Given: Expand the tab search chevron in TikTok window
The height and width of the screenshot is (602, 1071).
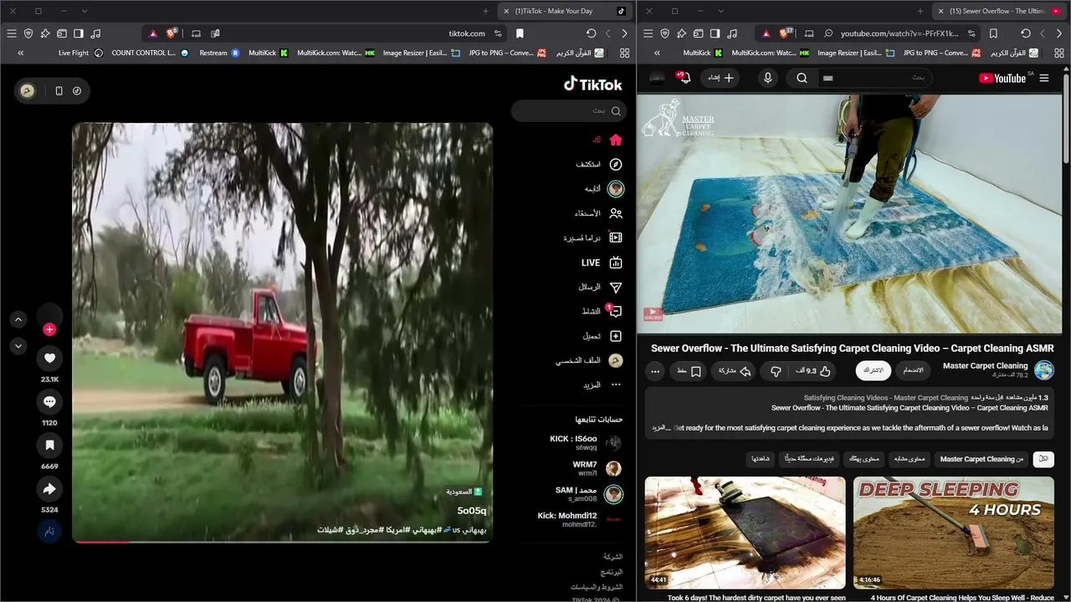Looking at the screenshot, I should click(x=85, y=11).
